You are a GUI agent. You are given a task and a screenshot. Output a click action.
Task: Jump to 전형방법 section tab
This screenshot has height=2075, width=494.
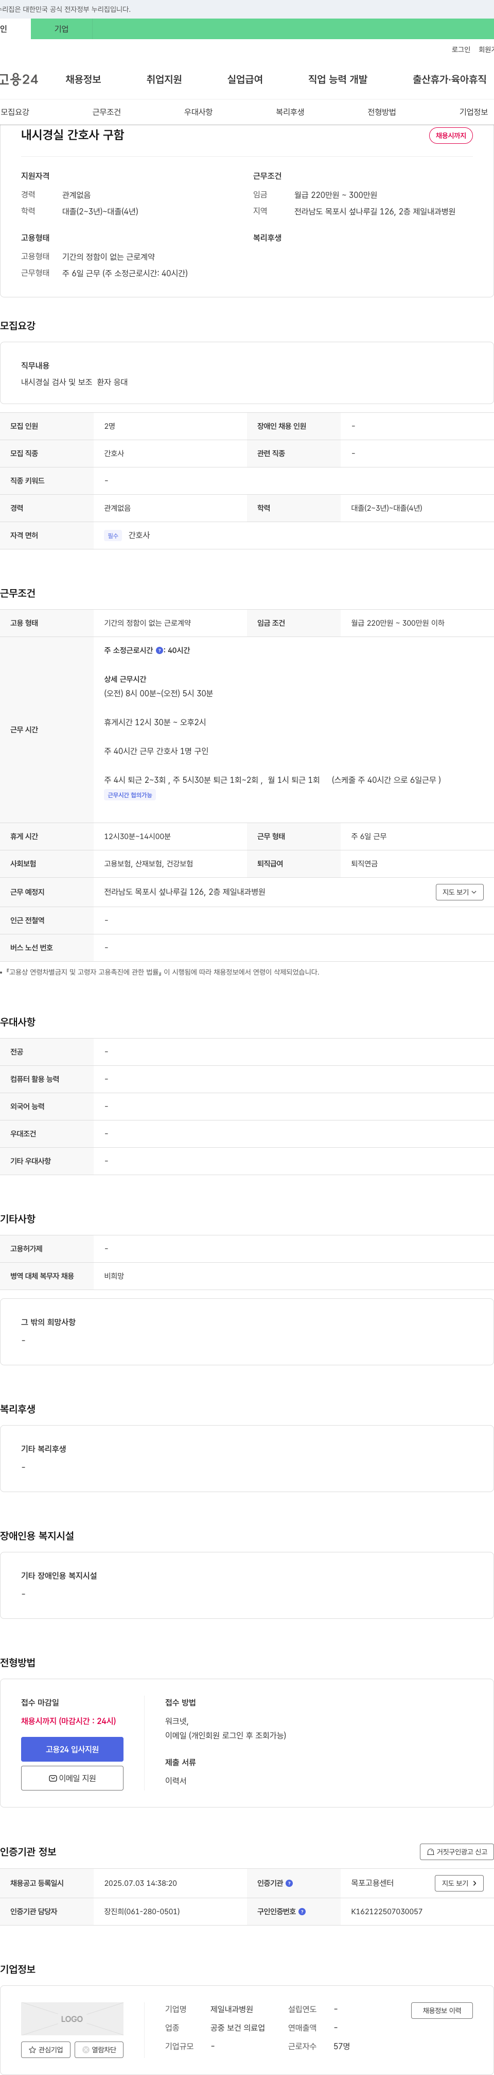[x=381, y=112]
